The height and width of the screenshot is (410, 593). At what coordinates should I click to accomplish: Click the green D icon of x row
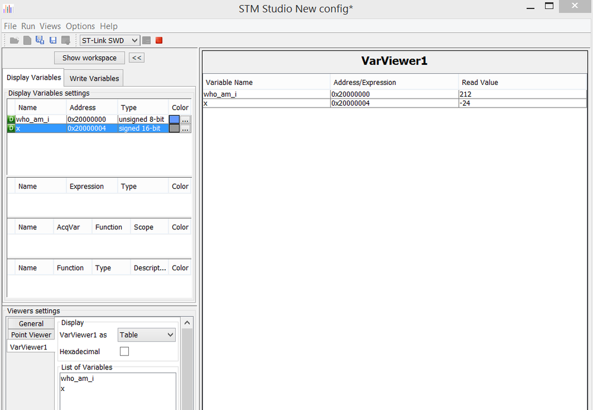11,128
